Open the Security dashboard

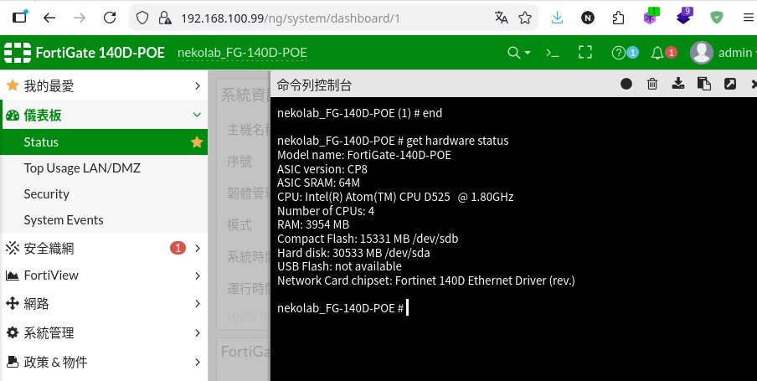coord(104,194)
